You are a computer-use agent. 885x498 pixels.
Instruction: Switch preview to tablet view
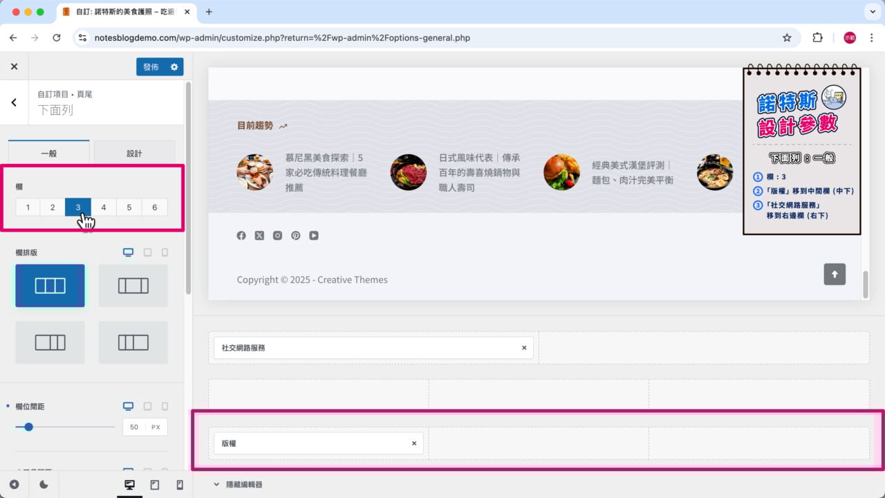tap(153, 485)
